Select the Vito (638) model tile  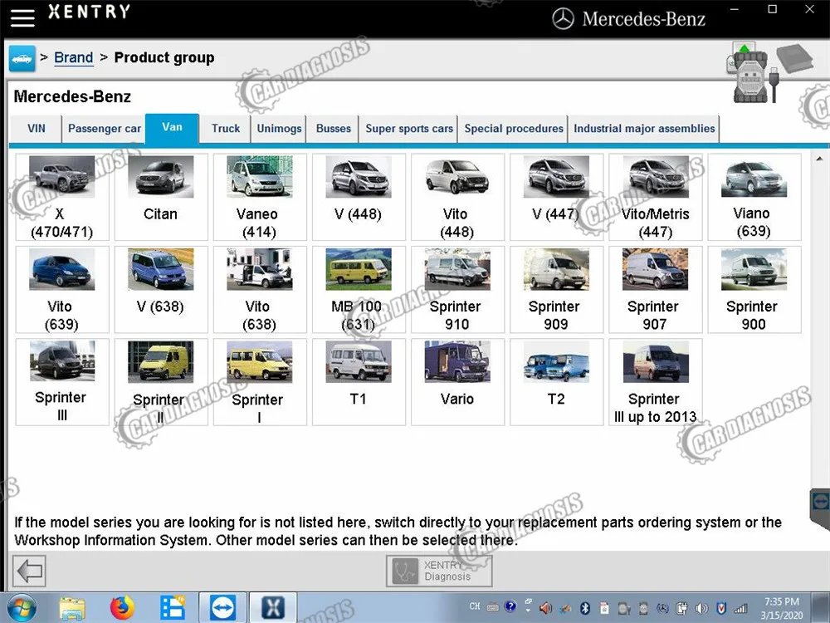[259, 289]
